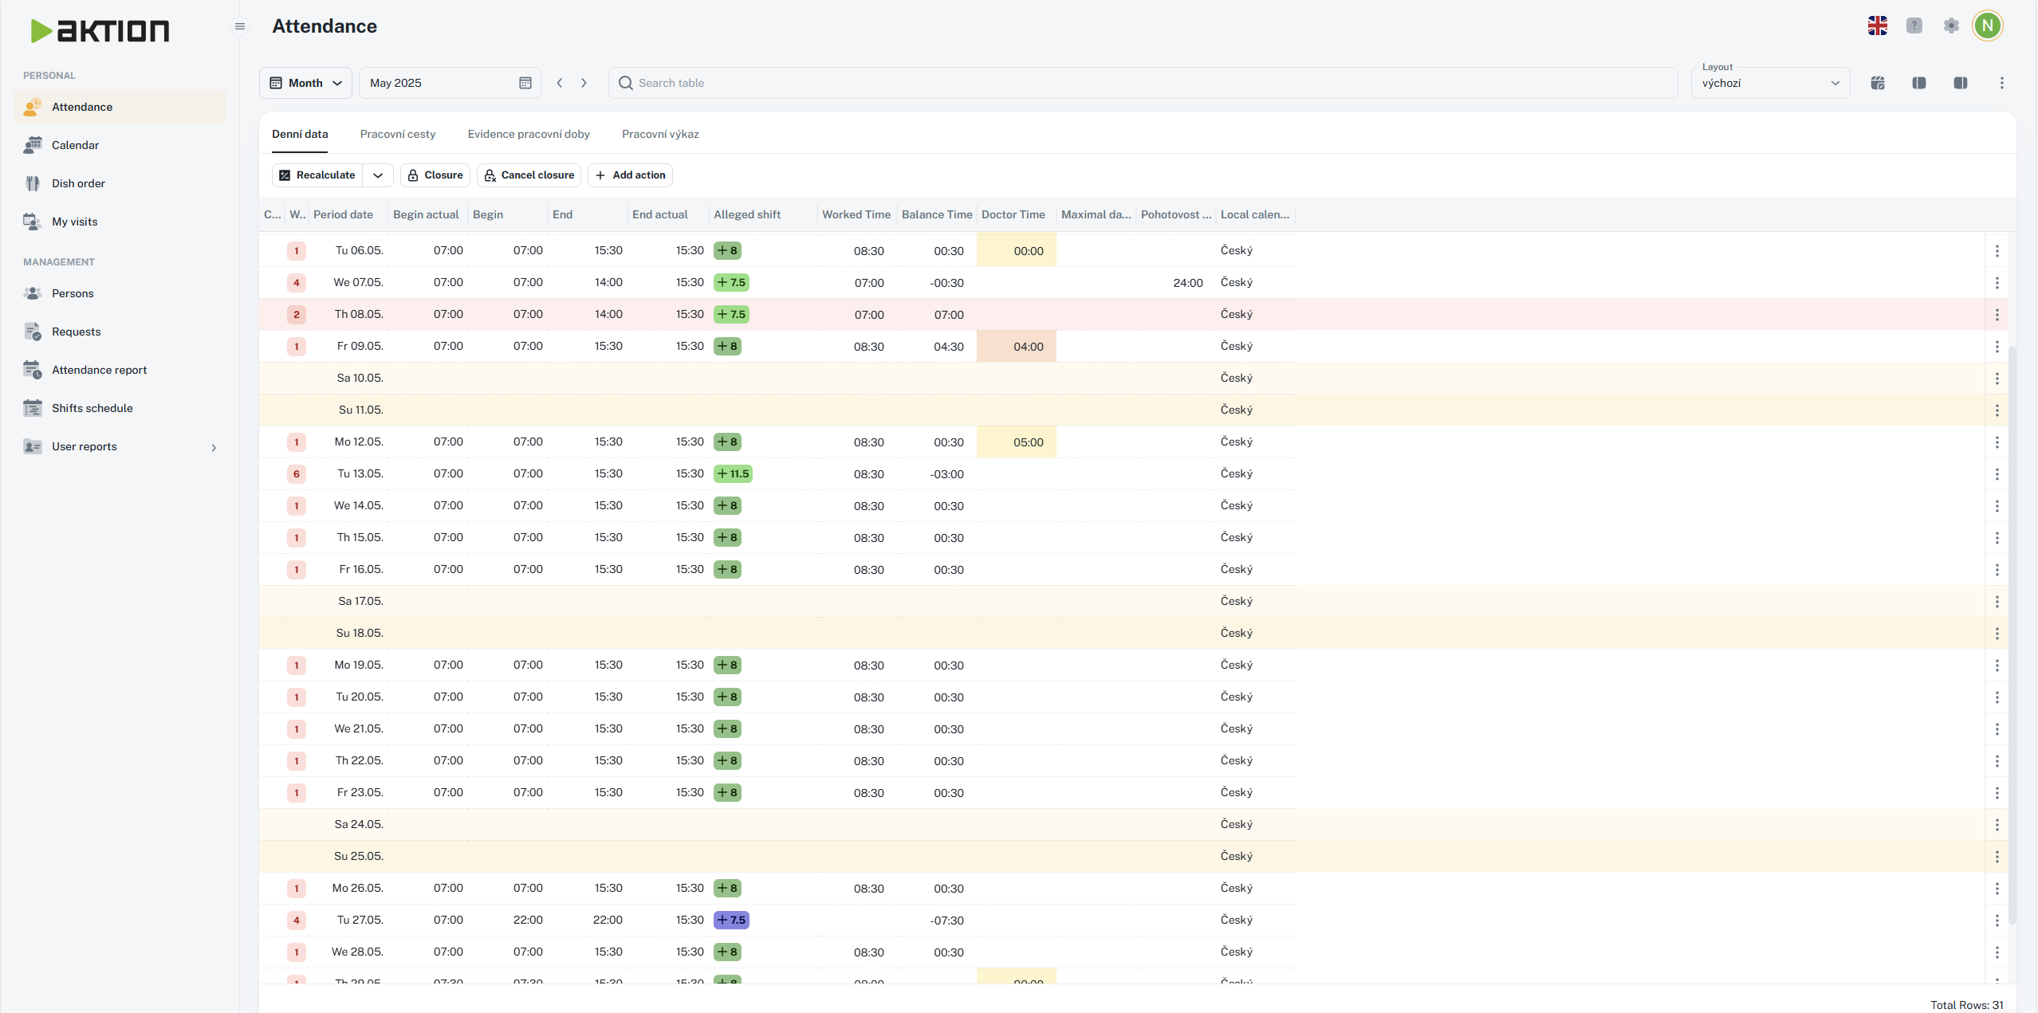Viewport: 2038px width, 1013px height.
Task: Open calendar picker icon in May 2025 field
Action: click(525, 83)
